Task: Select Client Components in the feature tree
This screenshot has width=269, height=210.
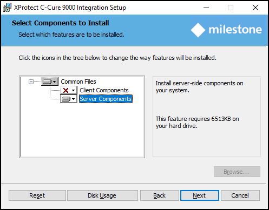Action: pos(104,90)
